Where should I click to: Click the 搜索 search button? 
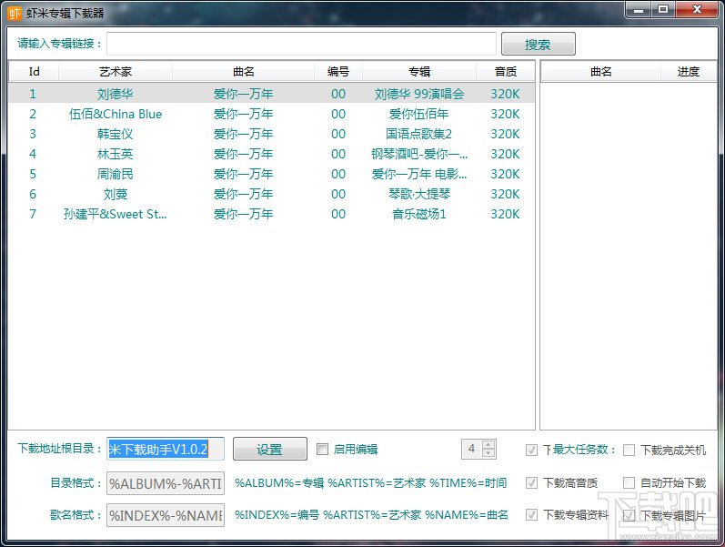(x=539, y=45)
